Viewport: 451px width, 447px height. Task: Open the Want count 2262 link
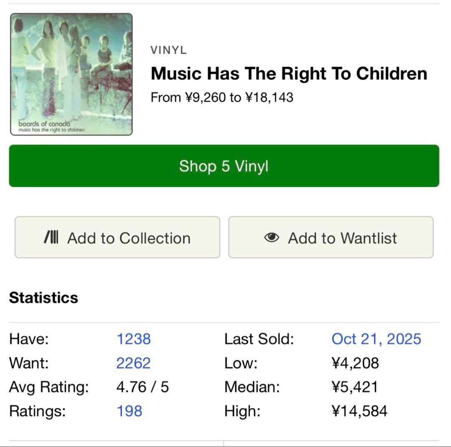click(x=133, y=363)
